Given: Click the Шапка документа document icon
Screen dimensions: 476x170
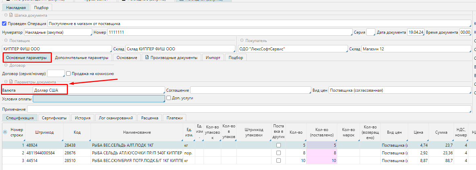Looking at the screenshot, I should coord(11,15).
